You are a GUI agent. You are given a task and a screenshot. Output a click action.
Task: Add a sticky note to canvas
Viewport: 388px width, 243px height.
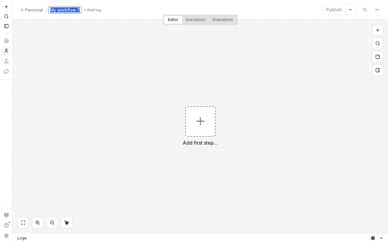pyautogui.click(x=378, y=57)
